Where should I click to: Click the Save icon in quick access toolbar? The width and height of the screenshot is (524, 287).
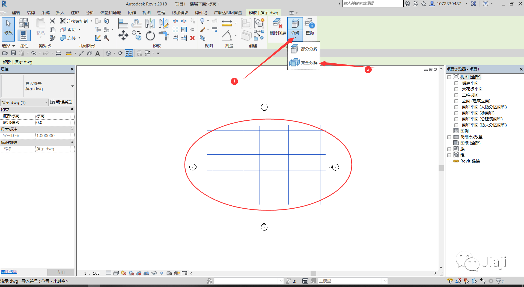[13, 53]
